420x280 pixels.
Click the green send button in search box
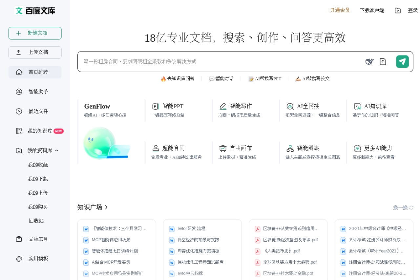point(402,62)
